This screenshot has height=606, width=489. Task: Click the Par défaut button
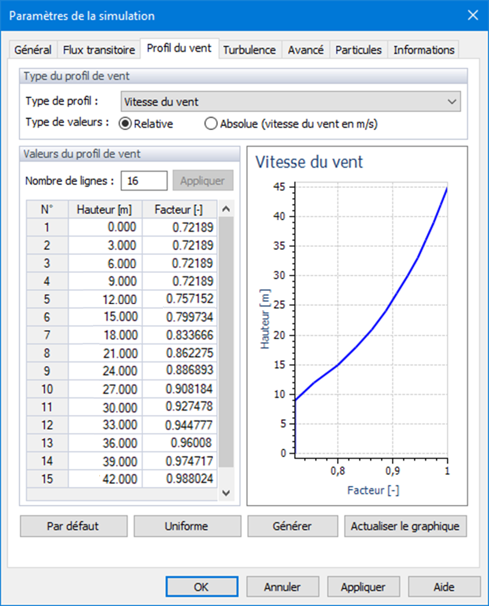point(73,526)
